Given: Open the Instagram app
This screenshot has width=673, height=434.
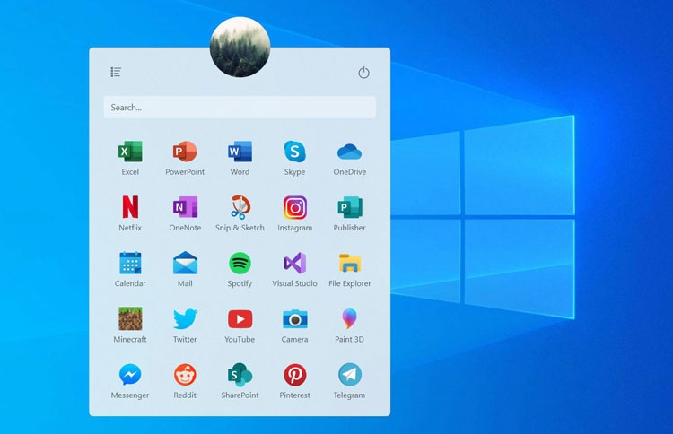Looking at the screenshot, I should coord(294,208).
